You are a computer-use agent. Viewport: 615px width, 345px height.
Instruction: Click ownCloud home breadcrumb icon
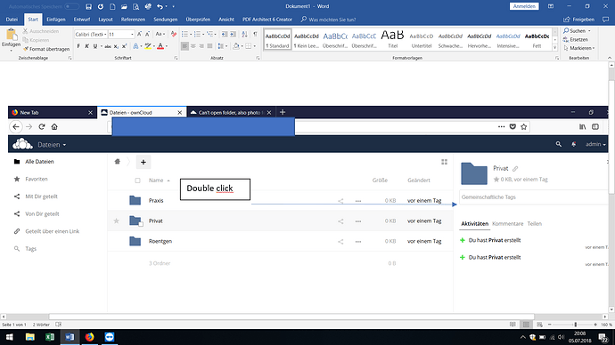tap(118, 162)
